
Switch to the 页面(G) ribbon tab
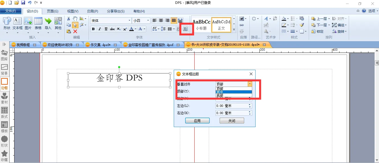point(53,11)
